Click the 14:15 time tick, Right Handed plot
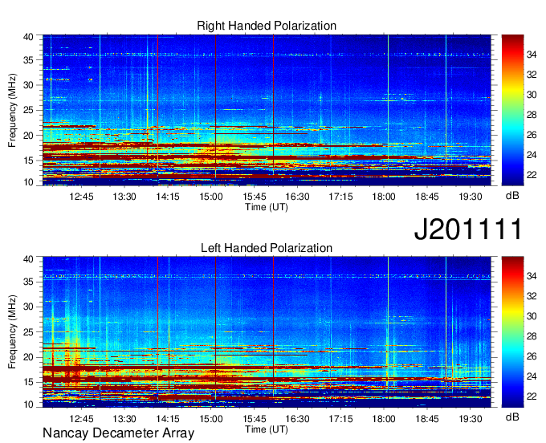546x443 pixels. tap(168, 197)
